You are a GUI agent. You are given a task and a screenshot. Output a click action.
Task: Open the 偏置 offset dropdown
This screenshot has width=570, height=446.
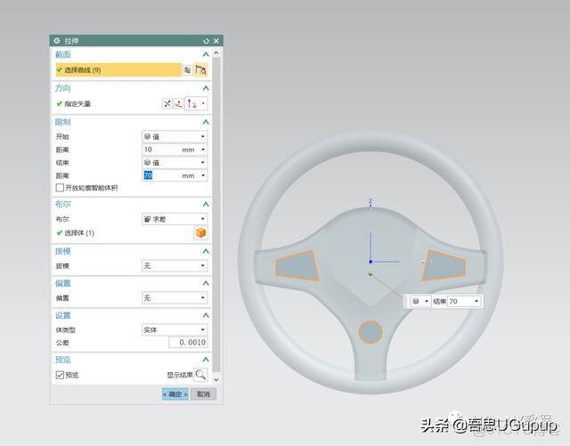click(175, 297)
